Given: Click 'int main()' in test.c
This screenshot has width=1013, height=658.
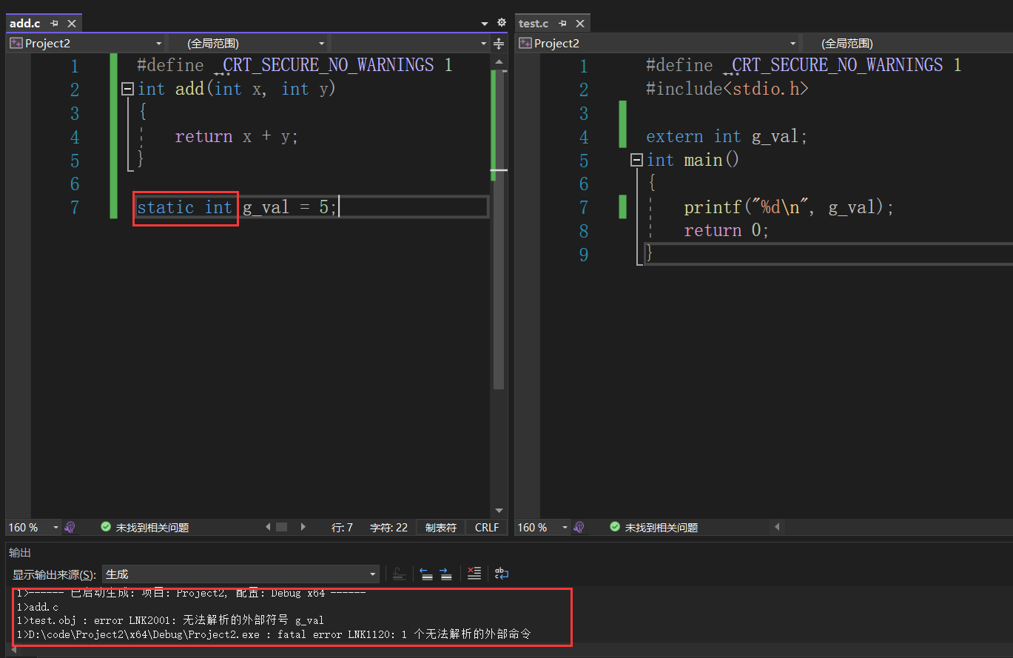Looking at the screenshot, I should click(693, 160).
